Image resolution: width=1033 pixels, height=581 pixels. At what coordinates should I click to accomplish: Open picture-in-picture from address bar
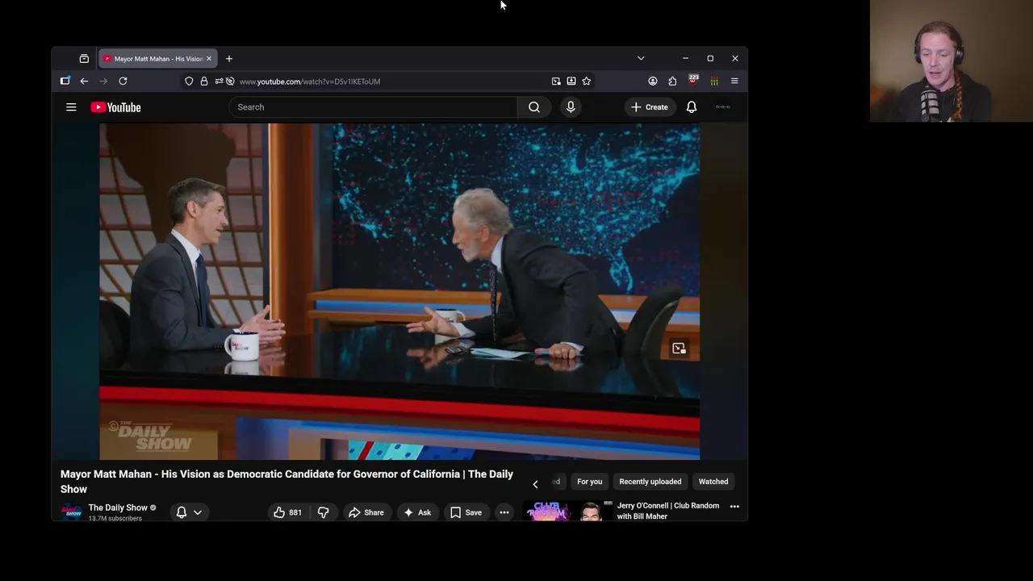556,82
